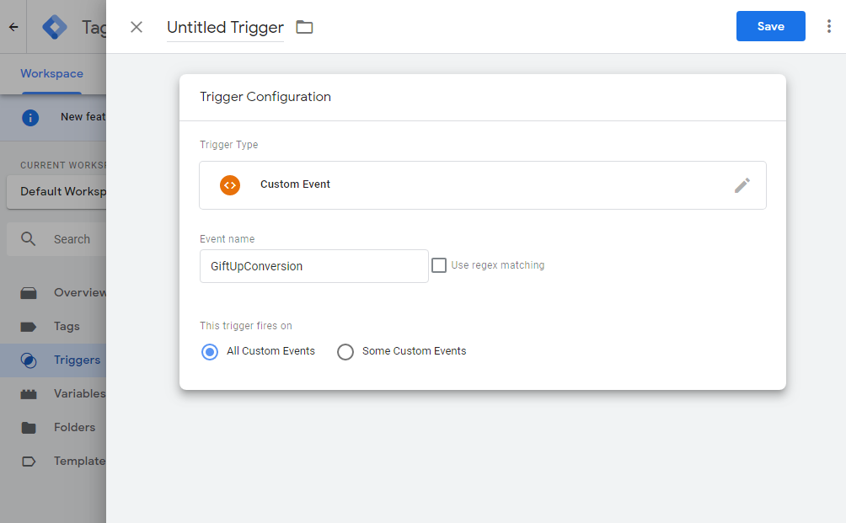The width and height of the screenshot is (846, 523).
Task: Click the Untitled Trigger name to rename
Action: (x=225, y=28)
